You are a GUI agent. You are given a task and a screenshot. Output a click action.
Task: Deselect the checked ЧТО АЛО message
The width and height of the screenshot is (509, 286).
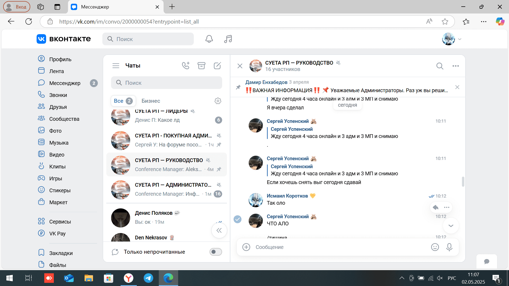pyautogui.click(x=238, y=219)
